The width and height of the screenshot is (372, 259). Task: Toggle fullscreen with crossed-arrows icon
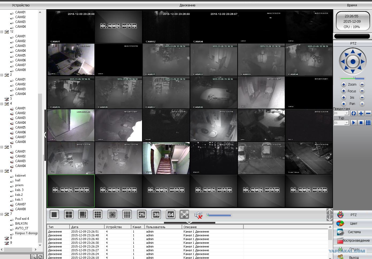[x=185, y=214]
